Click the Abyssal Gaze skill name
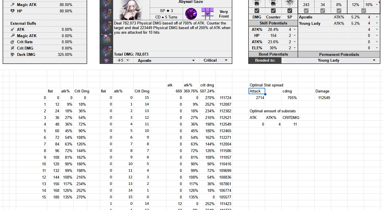 click(x=191, y=2)
